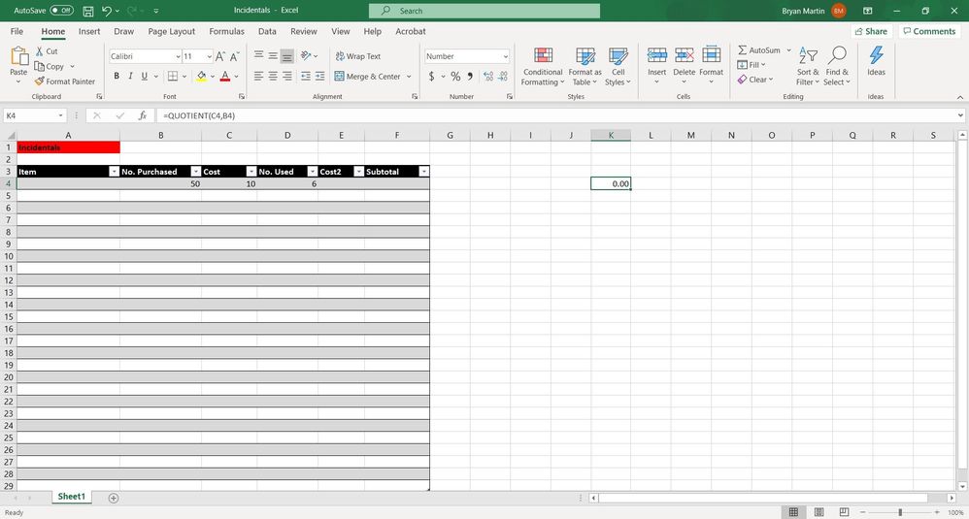969x519 pixels.
Task: Toggle Italic formatting
Action: click(x=130, y=76)
